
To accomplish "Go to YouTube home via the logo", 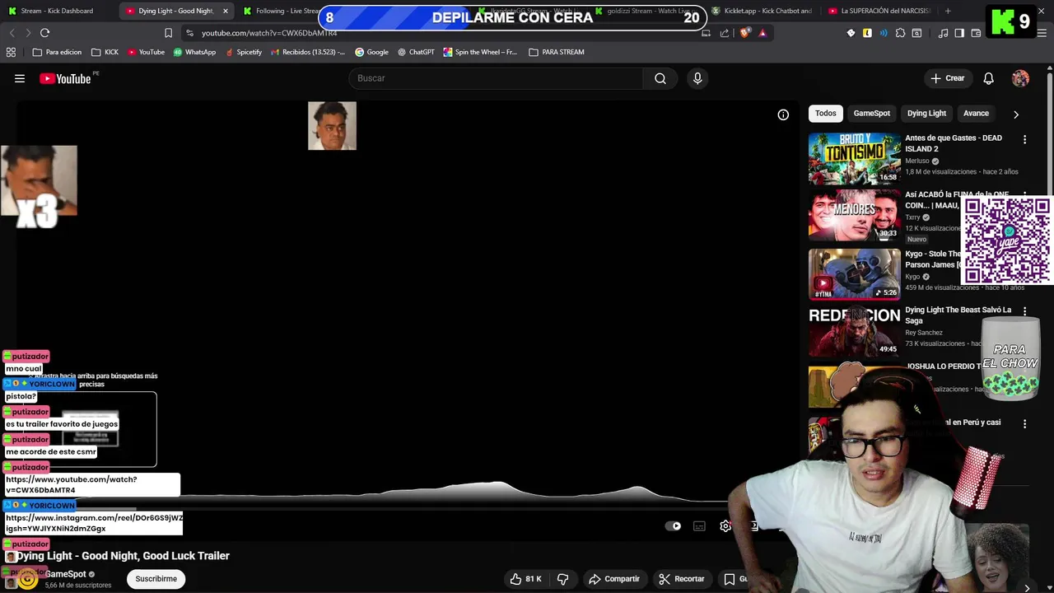I will (x=65, y=78).
